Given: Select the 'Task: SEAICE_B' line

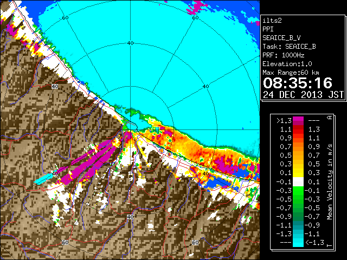Looking at the screenshot, I should [289, 47].
